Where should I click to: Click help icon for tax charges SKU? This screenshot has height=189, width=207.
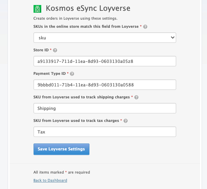(x=126, y=121)
